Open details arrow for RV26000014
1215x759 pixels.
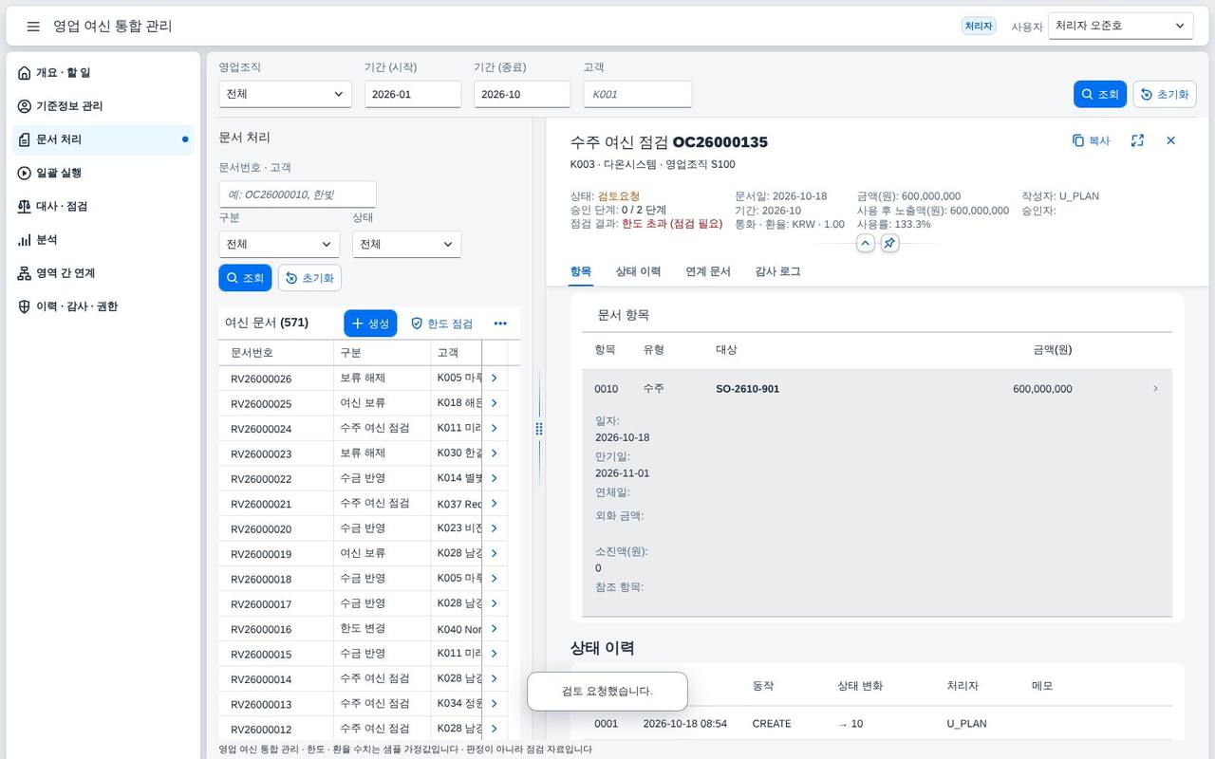[x=494, y=679]
